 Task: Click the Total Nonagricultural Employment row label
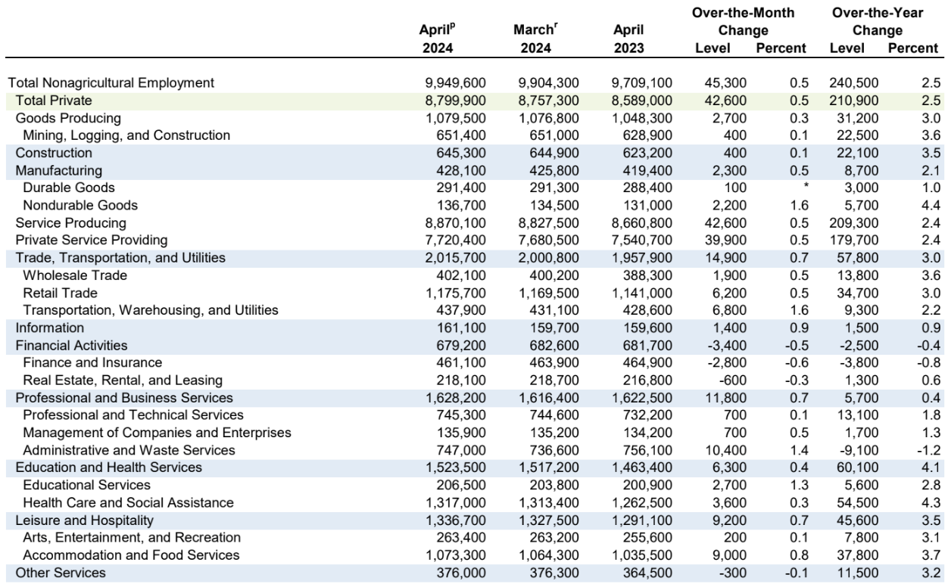coord(111,82)
